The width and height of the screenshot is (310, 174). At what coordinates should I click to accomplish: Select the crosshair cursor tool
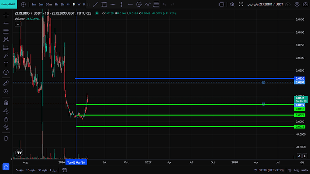(x=6, y=15)
